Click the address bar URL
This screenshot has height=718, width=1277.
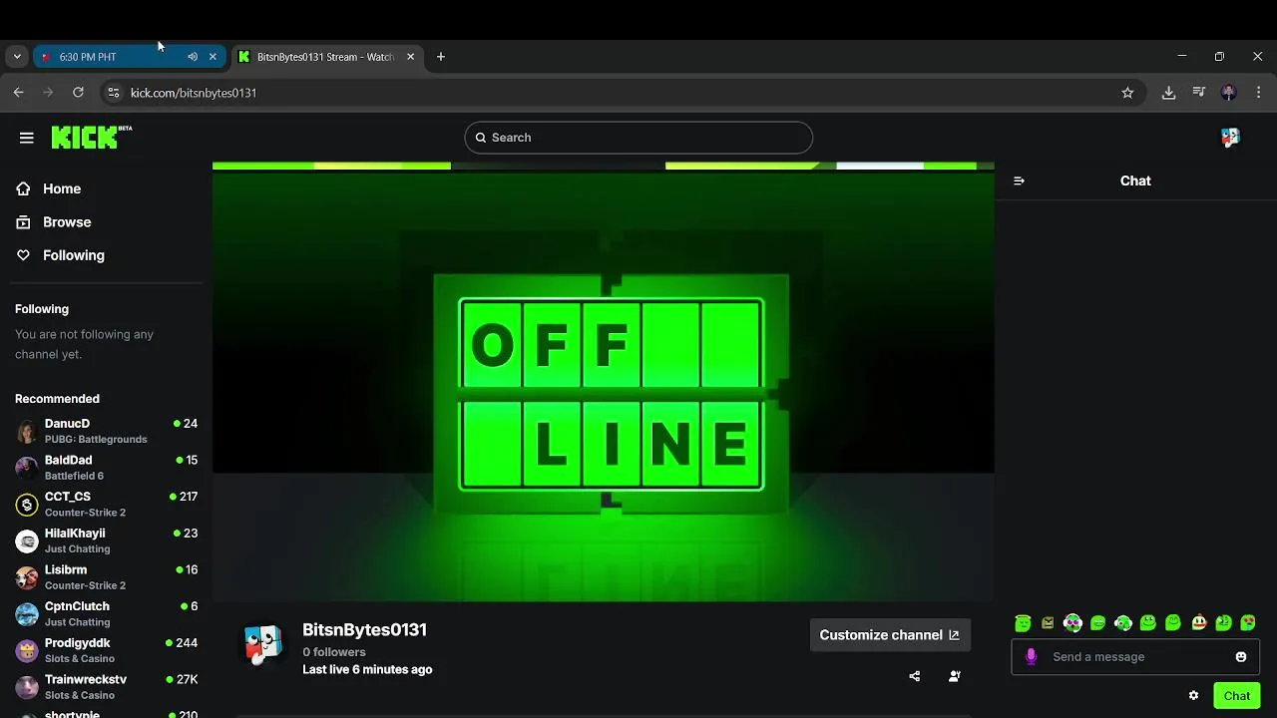tap(194, 93)
